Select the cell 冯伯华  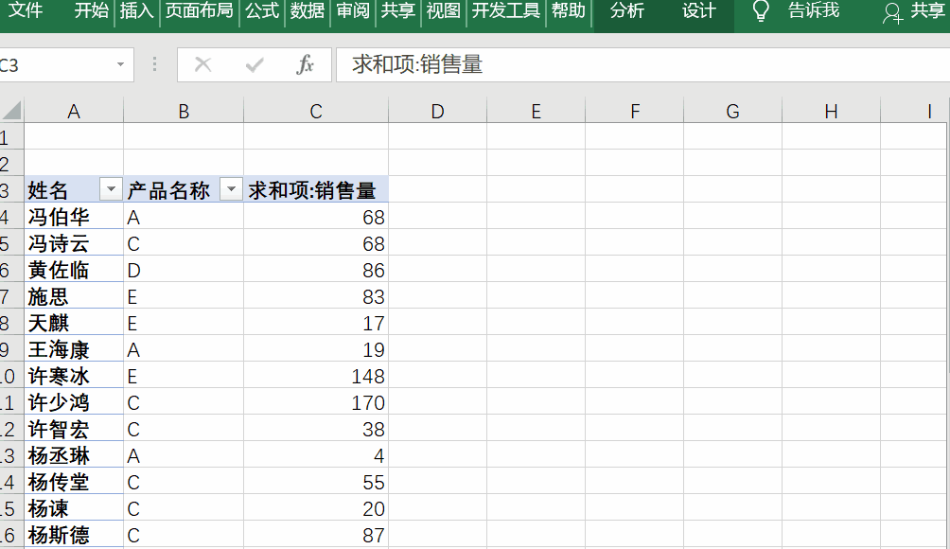(x=73, y=217)
